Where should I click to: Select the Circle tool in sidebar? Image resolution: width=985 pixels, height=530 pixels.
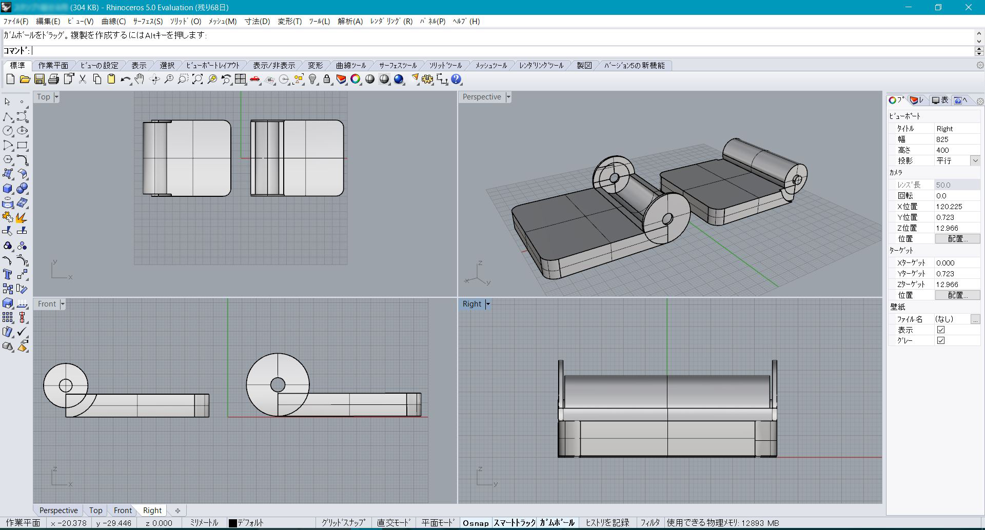8,131
